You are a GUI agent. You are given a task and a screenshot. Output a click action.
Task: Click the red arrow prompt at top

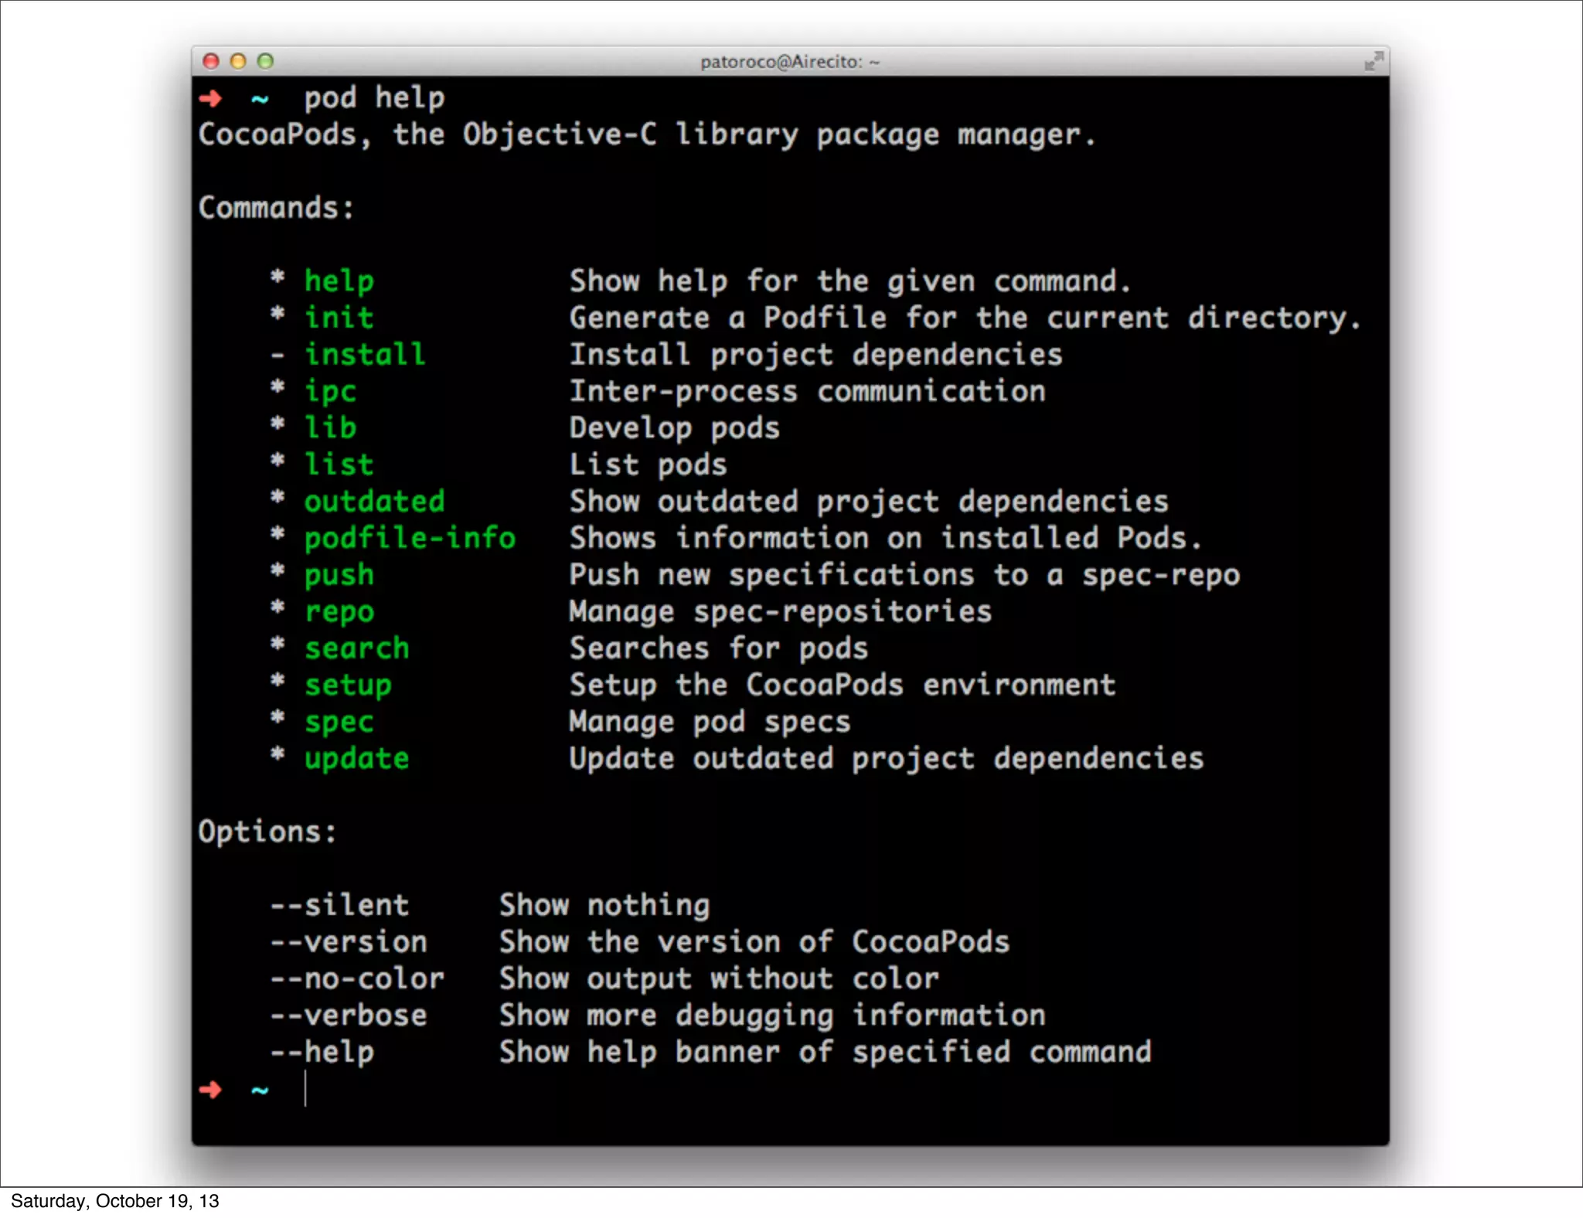pos(210,99)
